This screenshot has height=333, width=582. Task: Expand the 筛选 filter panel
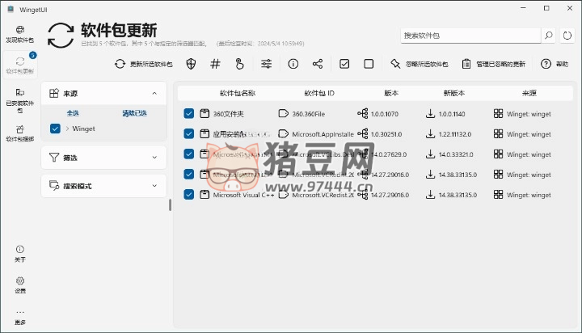pyautogui.click(x=154, y=158)
